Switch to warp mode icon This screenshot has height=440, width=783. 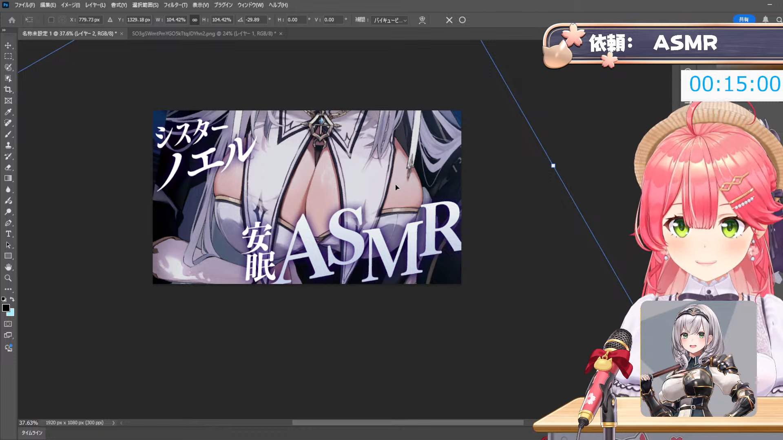(422, 20)
